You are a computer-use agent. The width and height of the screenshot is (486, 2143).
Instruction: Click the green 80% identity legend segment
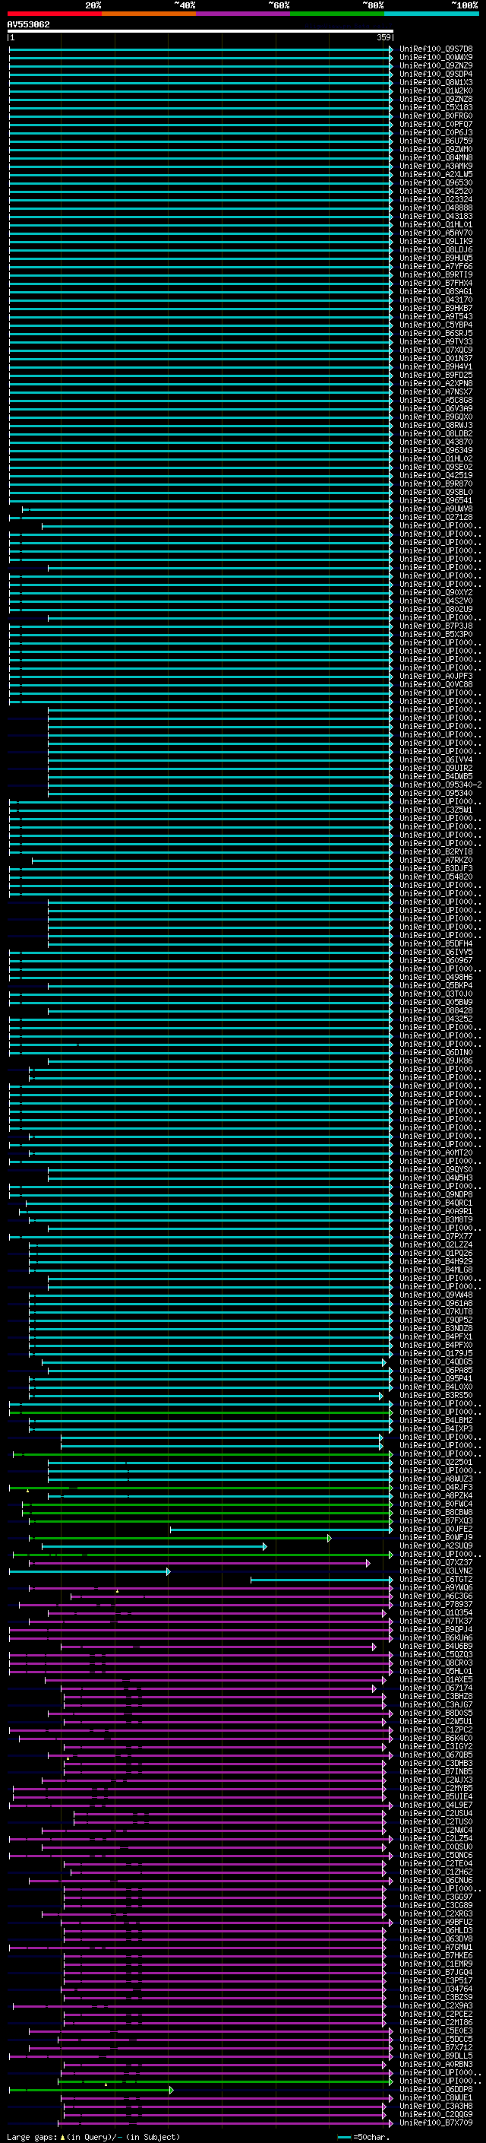(x=337, y=14)
